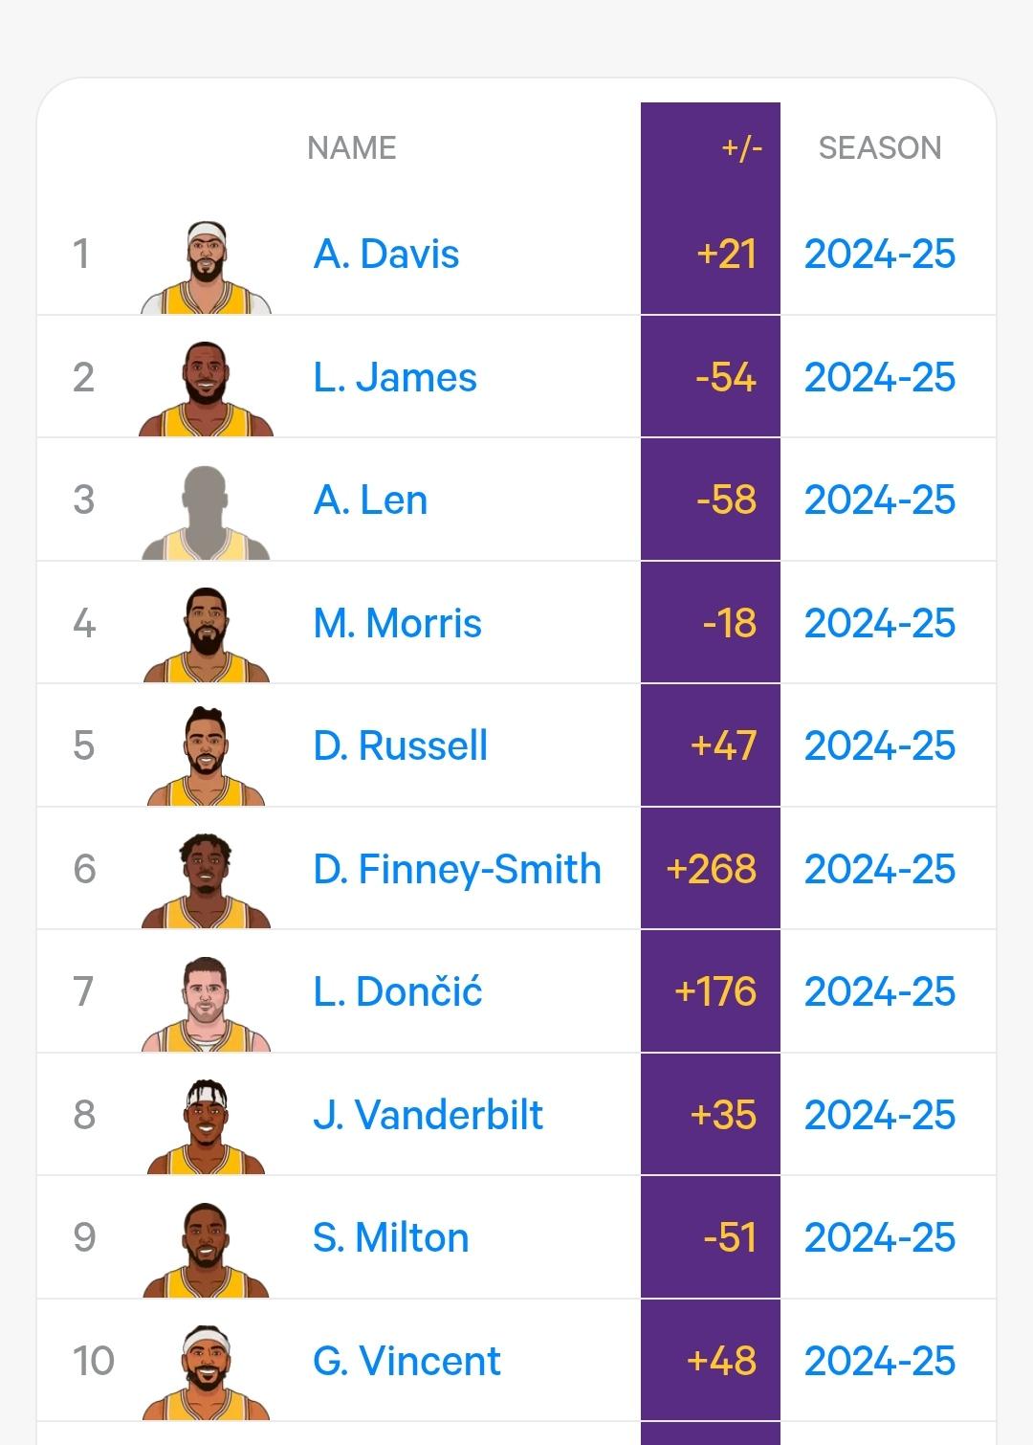Screen dimensions: 1033x1445
Task: Select the +268 plus-minus cell
Action: (x=711, y=869)
